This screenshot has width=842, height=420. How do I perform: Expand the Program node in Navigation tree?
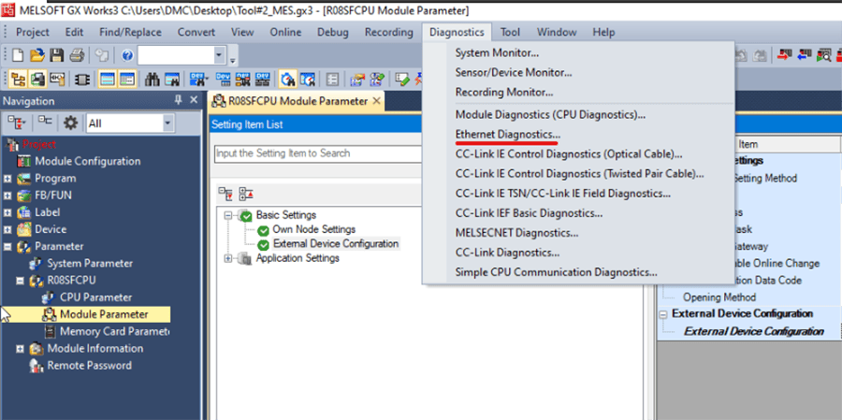pos(7,179)
